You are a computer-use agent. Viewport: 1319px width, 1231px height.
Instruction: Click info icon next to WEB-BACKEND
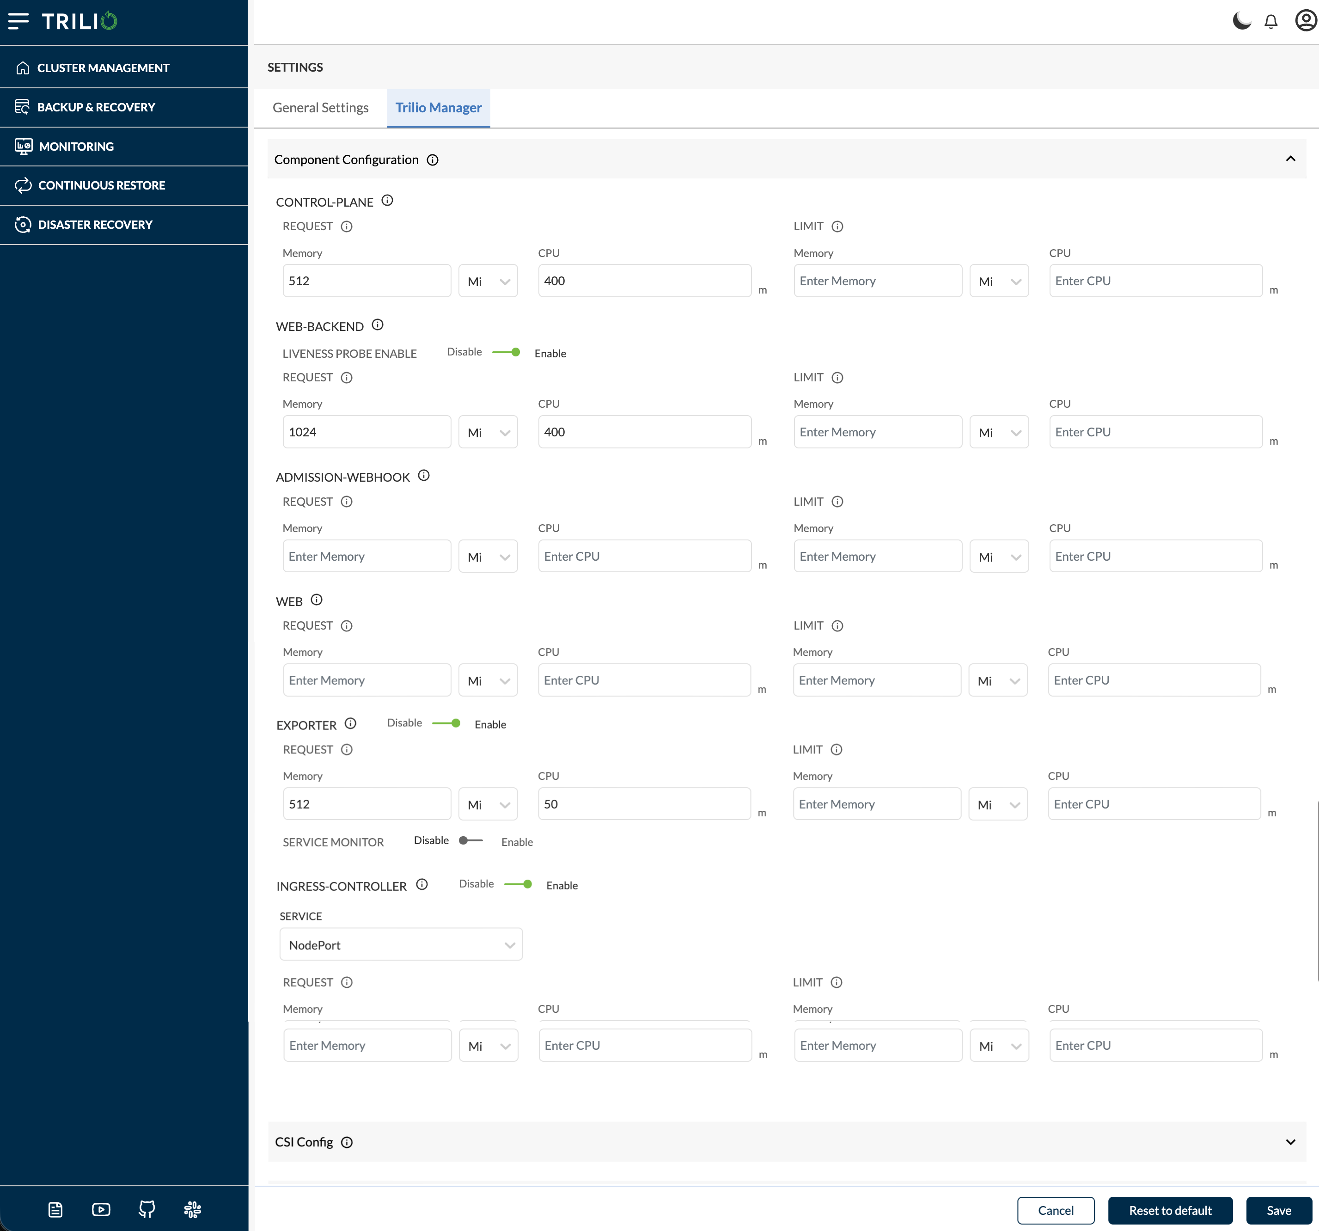378,325
